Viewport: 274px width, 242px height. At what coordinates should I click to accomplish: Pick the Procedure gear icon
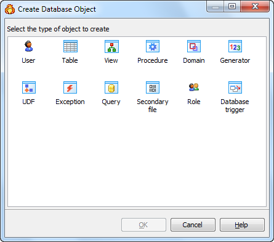click(153, 46)
